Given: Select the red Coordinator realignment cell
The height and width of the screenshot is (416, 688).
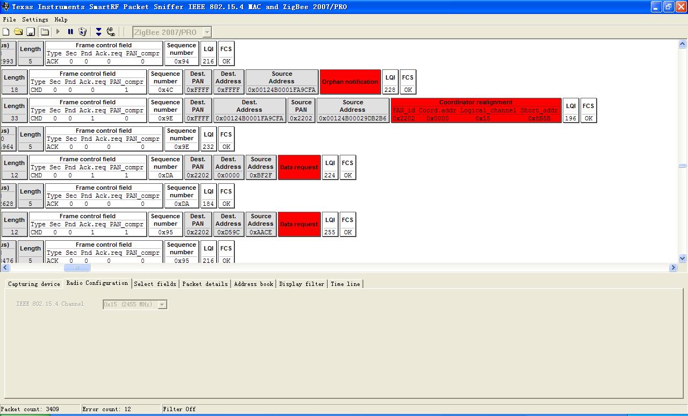Looking at the screenshot, I should click(x=476, y=110).
